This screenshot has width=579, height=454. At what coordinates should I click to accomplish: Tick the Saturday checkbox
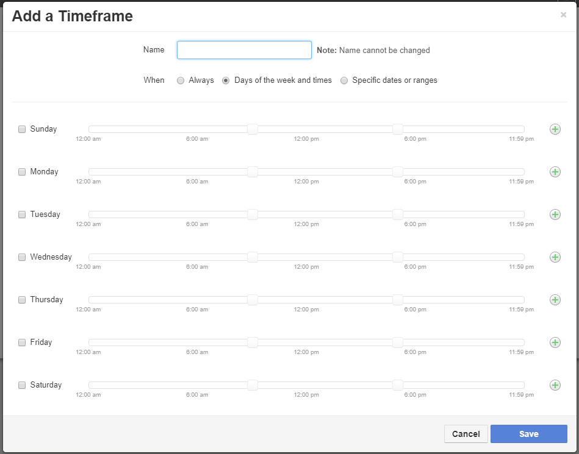coord(22,385)
